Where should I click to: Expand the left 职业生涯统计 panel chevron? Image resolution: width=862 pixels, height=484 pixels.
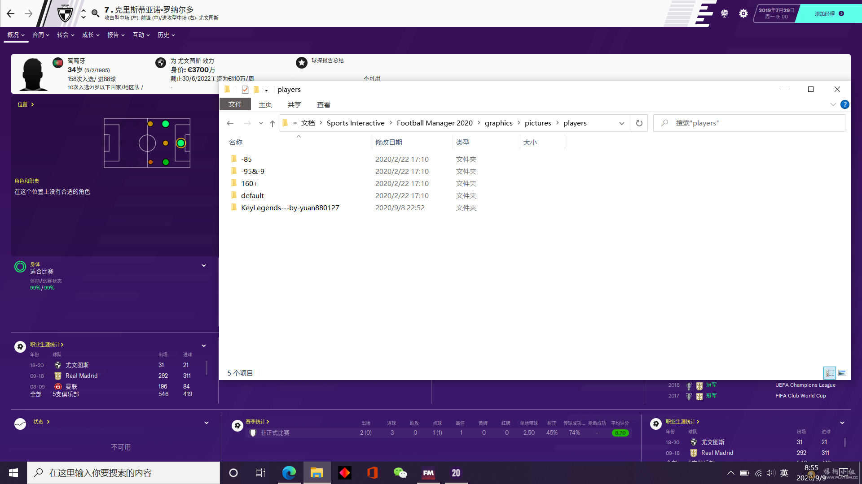(204, 346)
